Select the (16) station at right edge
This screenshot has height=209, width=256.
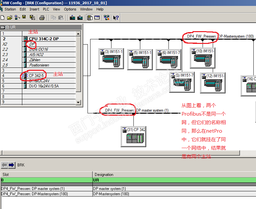248,85
